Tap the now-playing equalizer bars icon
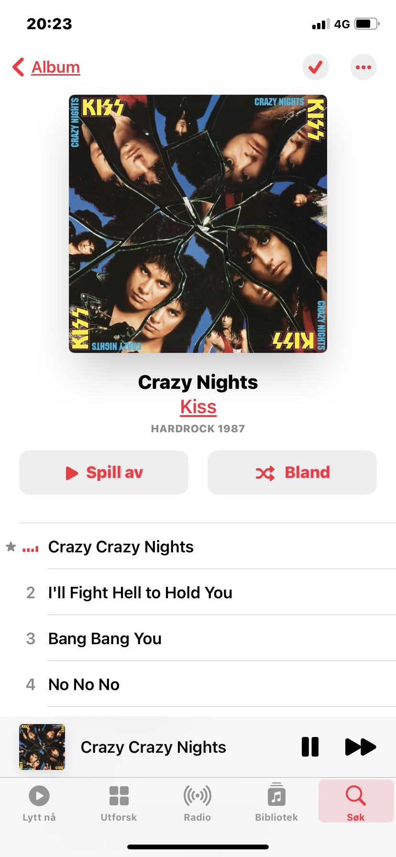The height and width of the screenshot is (857, 396). 31,549
